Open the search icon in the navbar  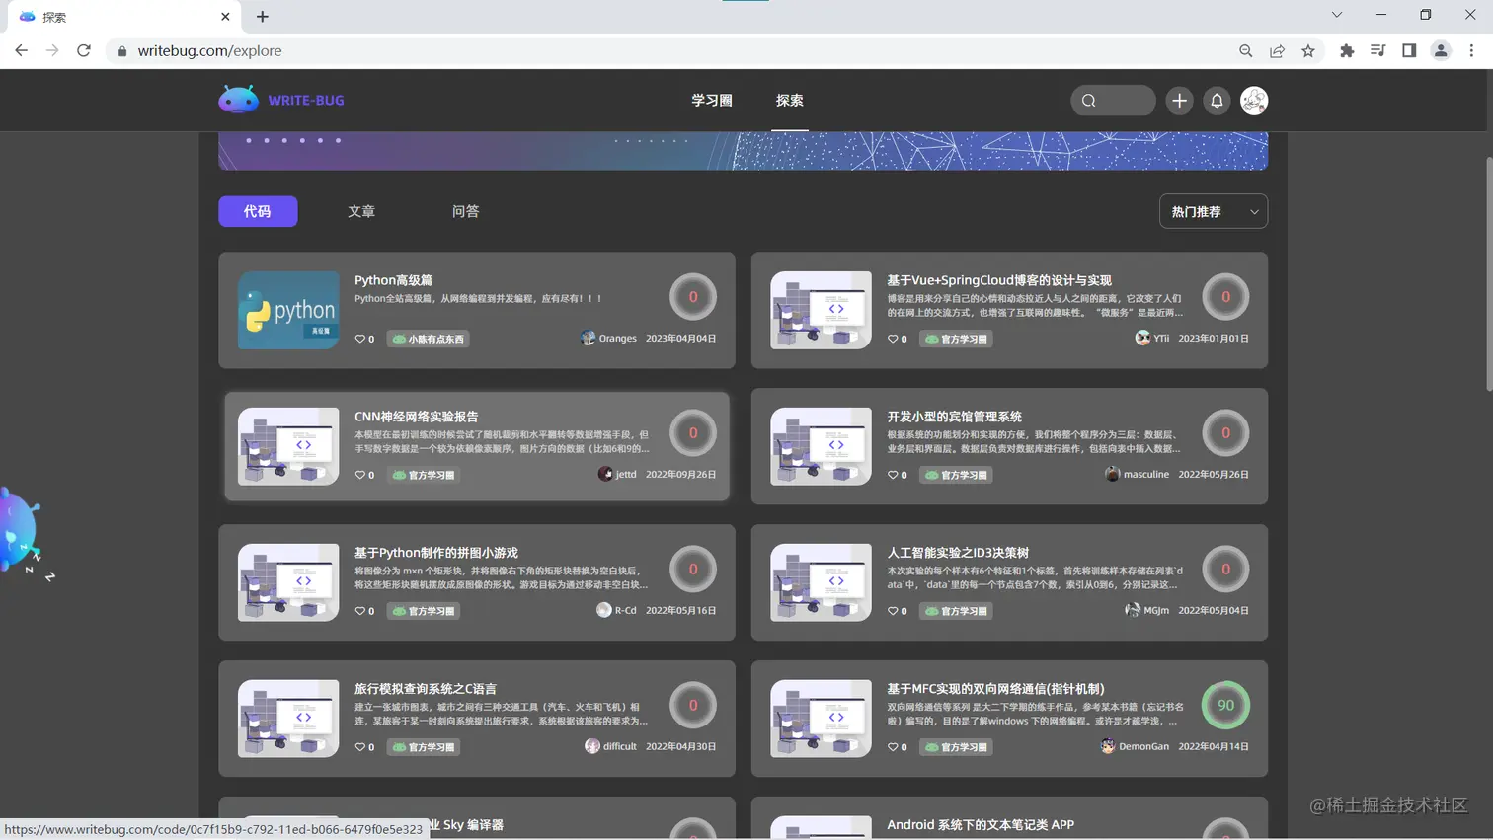click(1089, 100)
